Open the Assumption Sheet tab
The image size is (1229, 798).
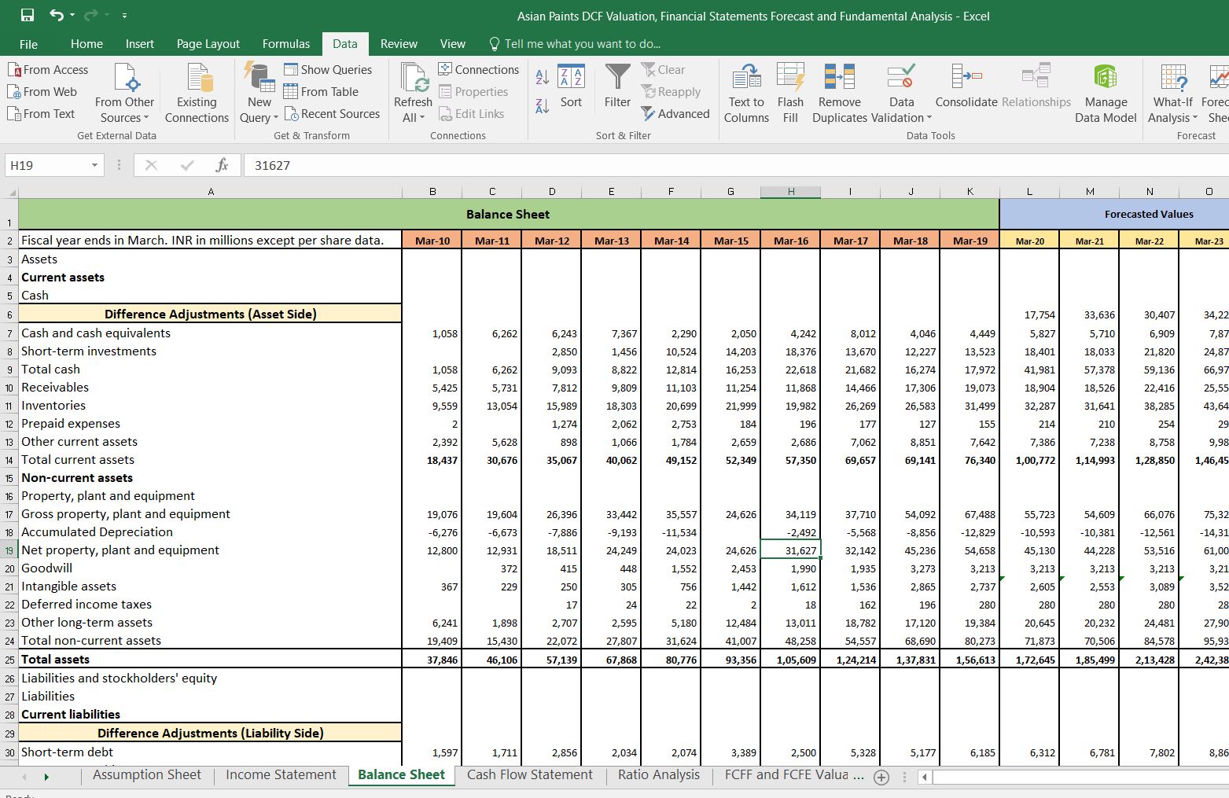point(147,775)
